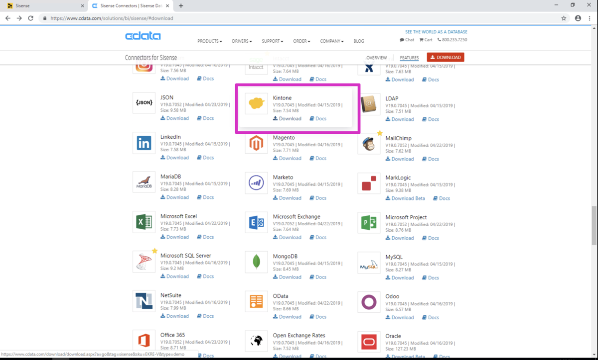598x360 pixels.
Task: Click the red DOWNLOAD button
Action: tap(446, 57)
